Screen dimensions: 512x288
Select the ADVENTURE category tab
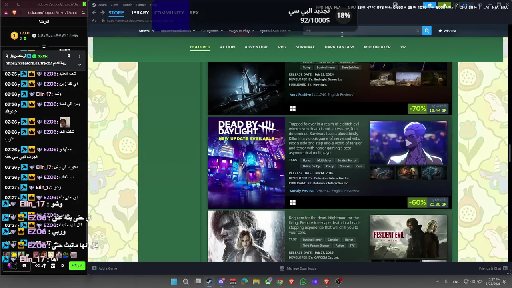[x=256, y=47]
